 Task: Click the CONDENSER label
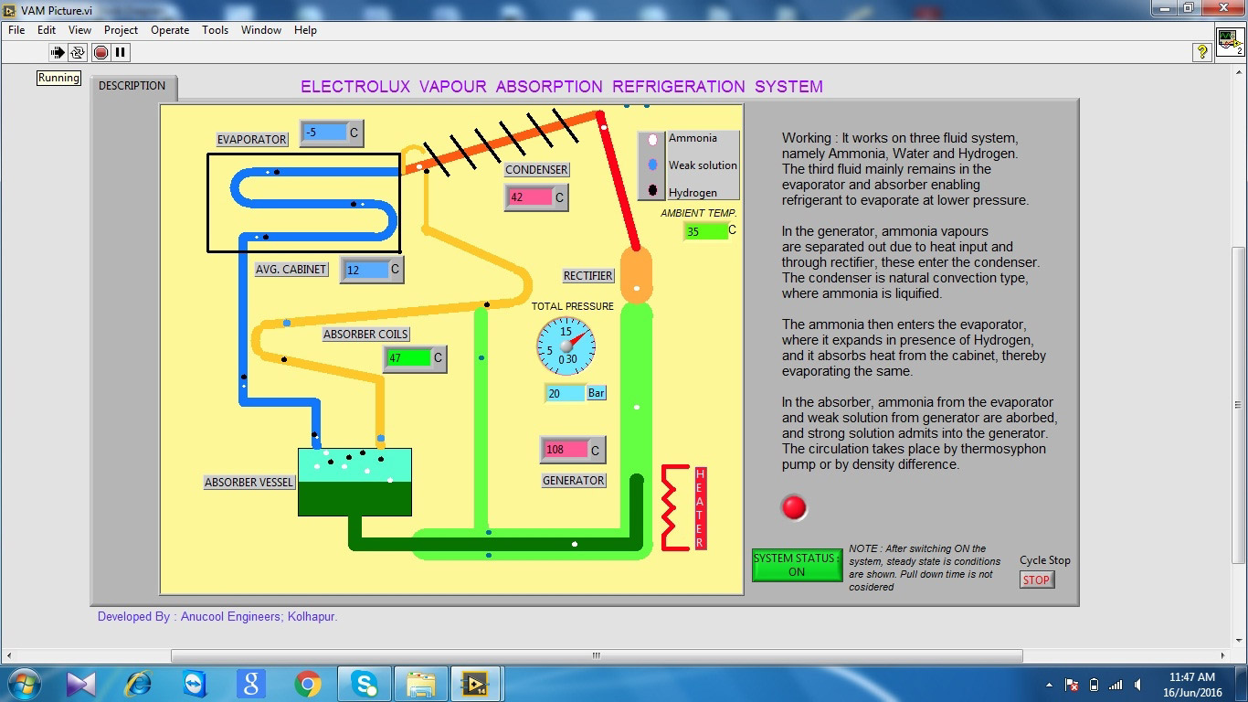point(537,170)
